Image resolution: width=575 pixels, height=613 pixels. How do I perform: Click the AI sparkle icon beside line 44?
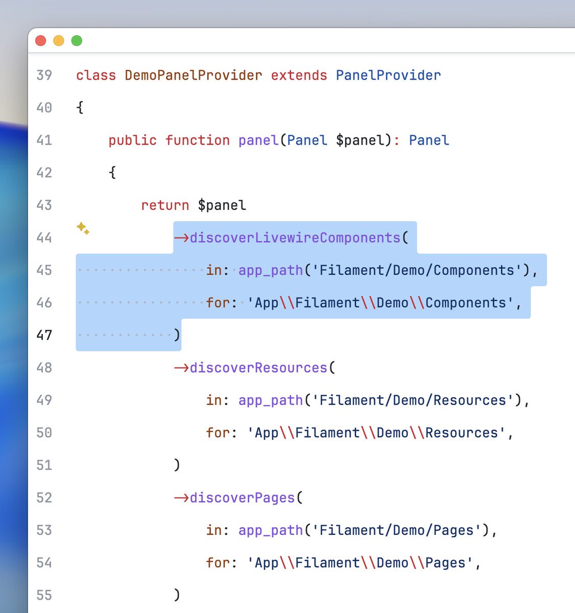(83, 228)
